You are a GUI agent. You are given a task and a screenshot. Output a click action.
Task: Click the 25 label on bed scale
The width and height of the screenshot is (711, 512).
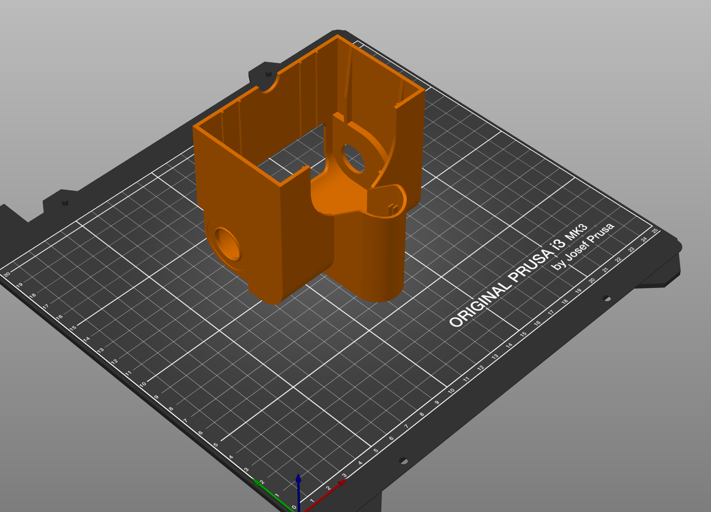point(654,231)
